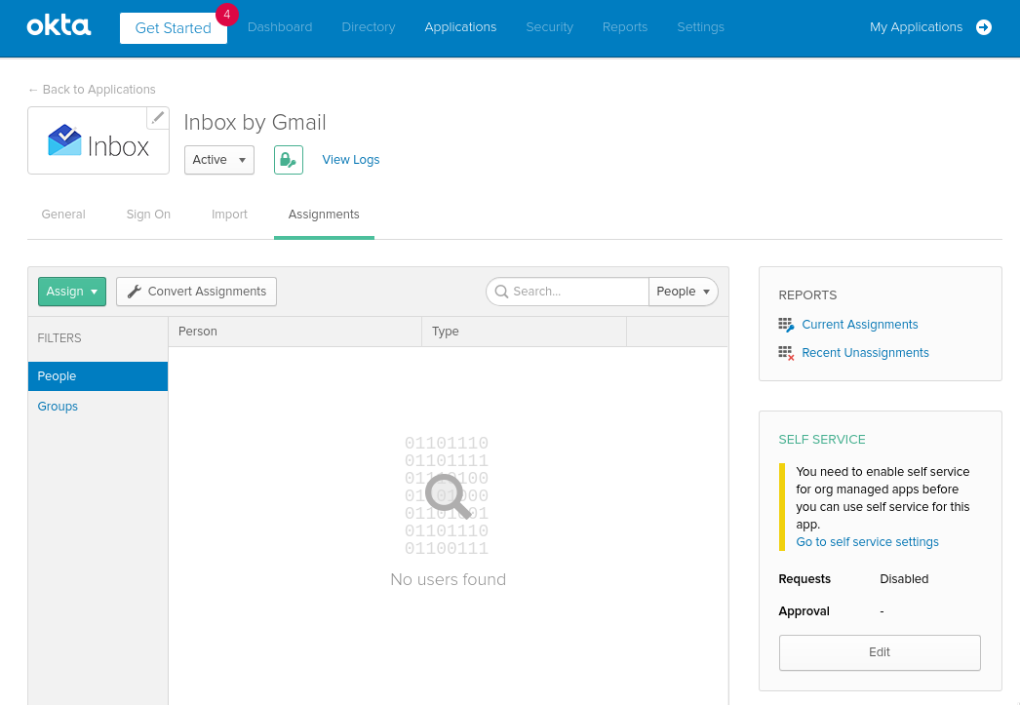Click the green lock key icon
This screenshot has height=705, width=1020.
coord(289,160)
